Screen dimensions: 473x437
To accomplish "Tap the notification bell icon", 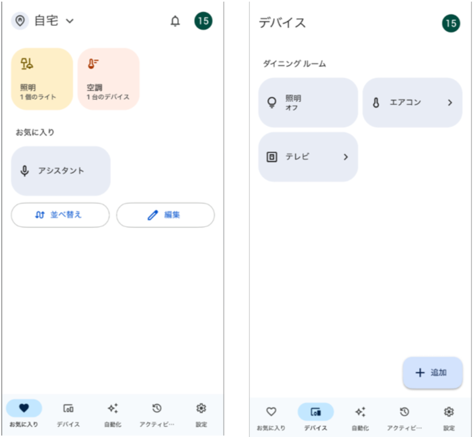I will (x=175, y=22).
